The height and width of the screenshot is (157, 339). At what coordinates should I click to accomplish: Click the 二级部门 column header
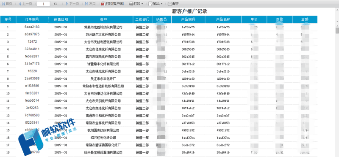[x=142, y=19]
